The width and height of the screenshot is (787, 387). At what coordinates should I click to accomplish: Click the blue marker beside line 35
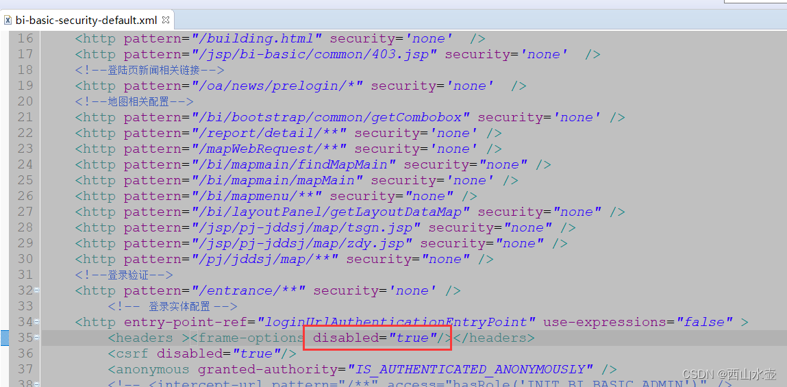[x=5, y=338]
